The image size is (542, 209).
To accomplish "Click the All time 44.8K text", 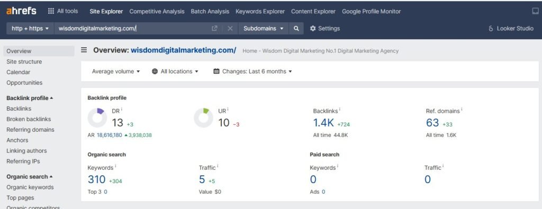I will [330, 135].
